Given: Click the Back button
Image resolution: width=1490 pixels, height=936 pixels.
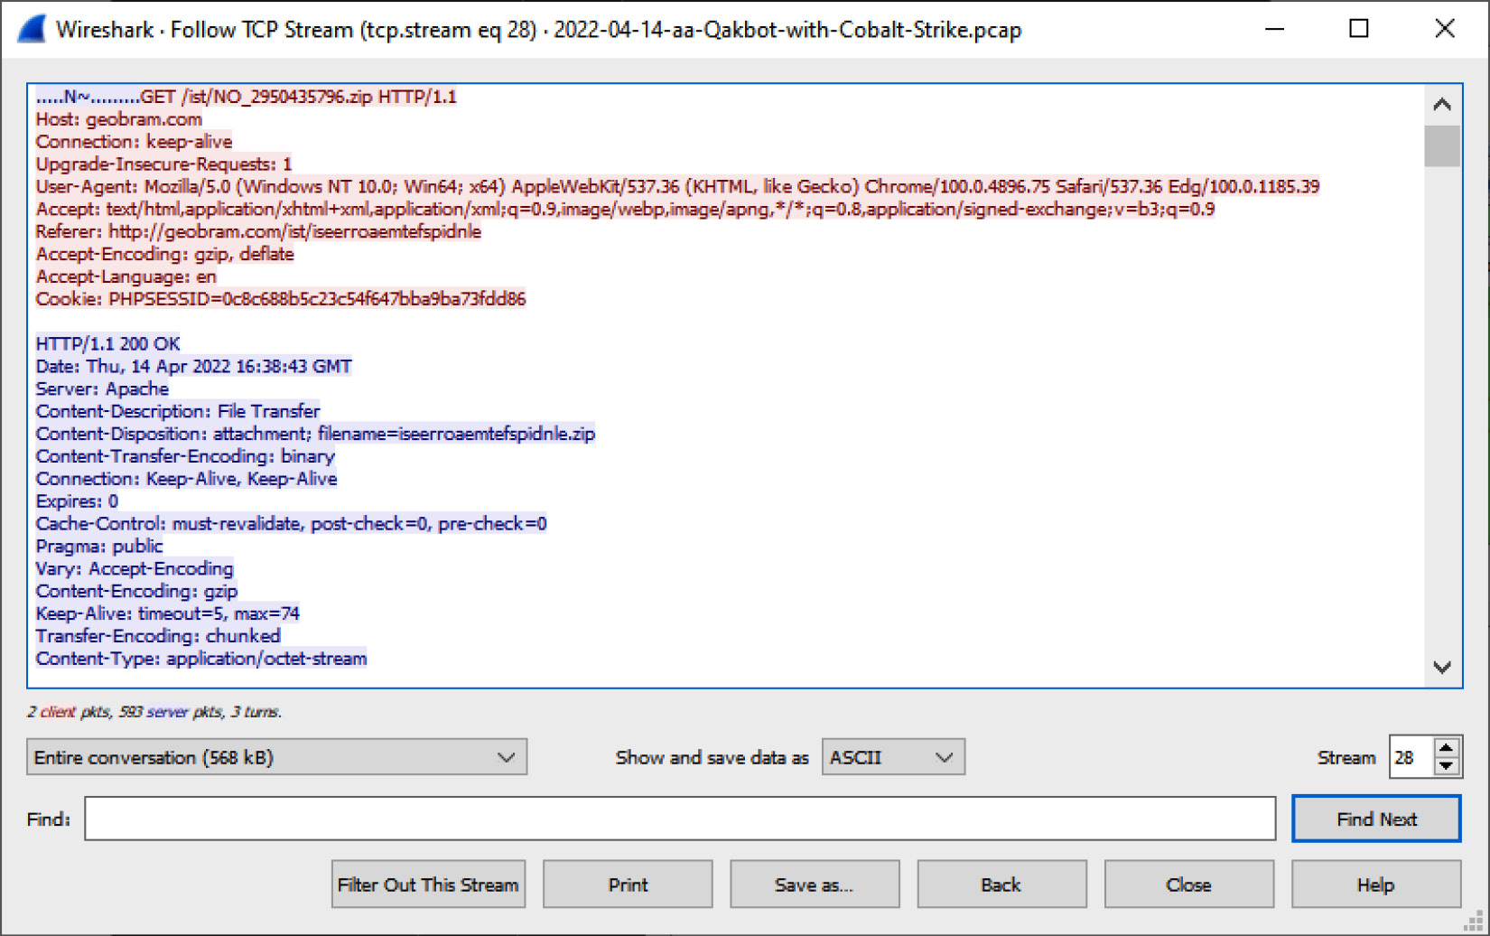Looking at the screenshot, I should point(1001,885).
